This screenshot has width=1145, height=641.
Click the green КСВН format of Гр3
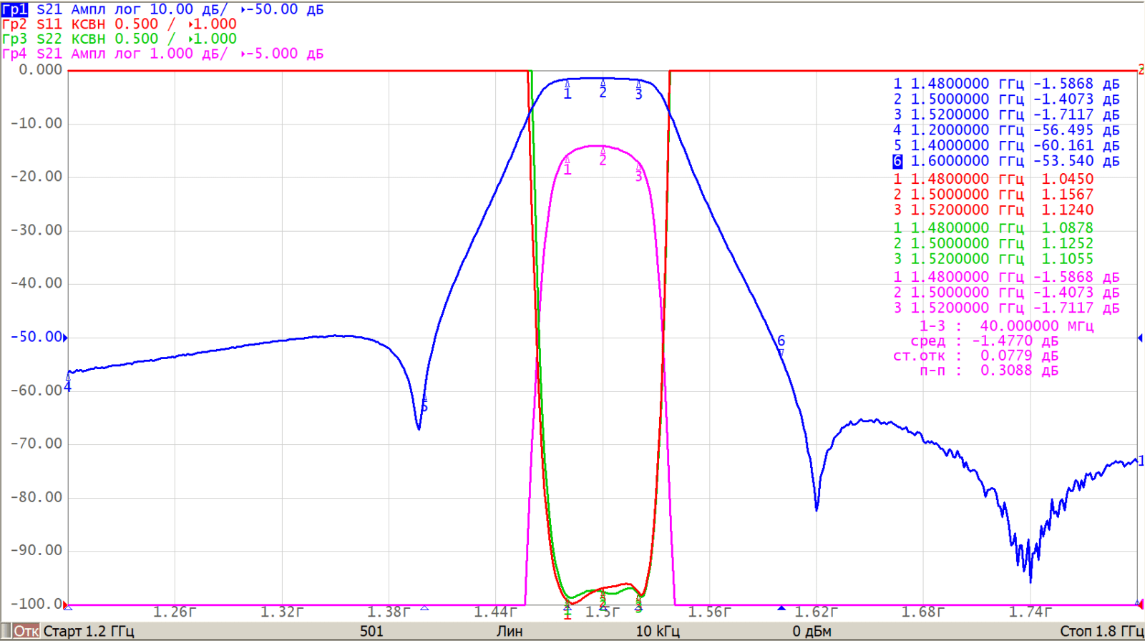[x=88, y=39]
